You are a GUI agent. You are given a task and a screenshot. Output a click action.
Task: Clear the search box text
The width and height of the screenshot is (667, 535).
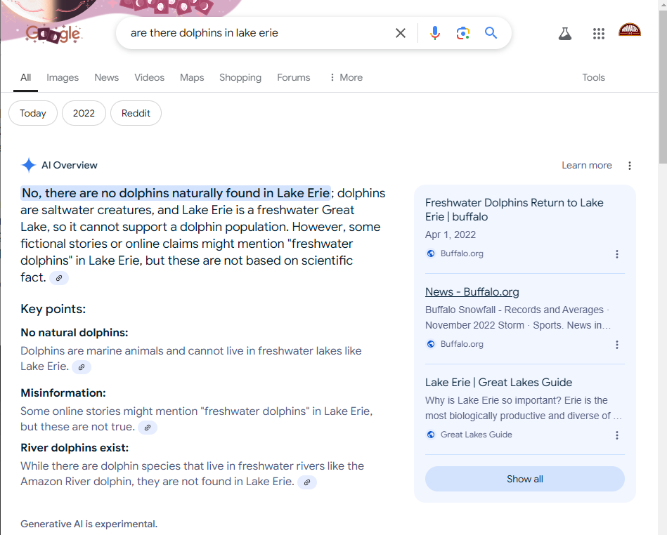(401, 33)
